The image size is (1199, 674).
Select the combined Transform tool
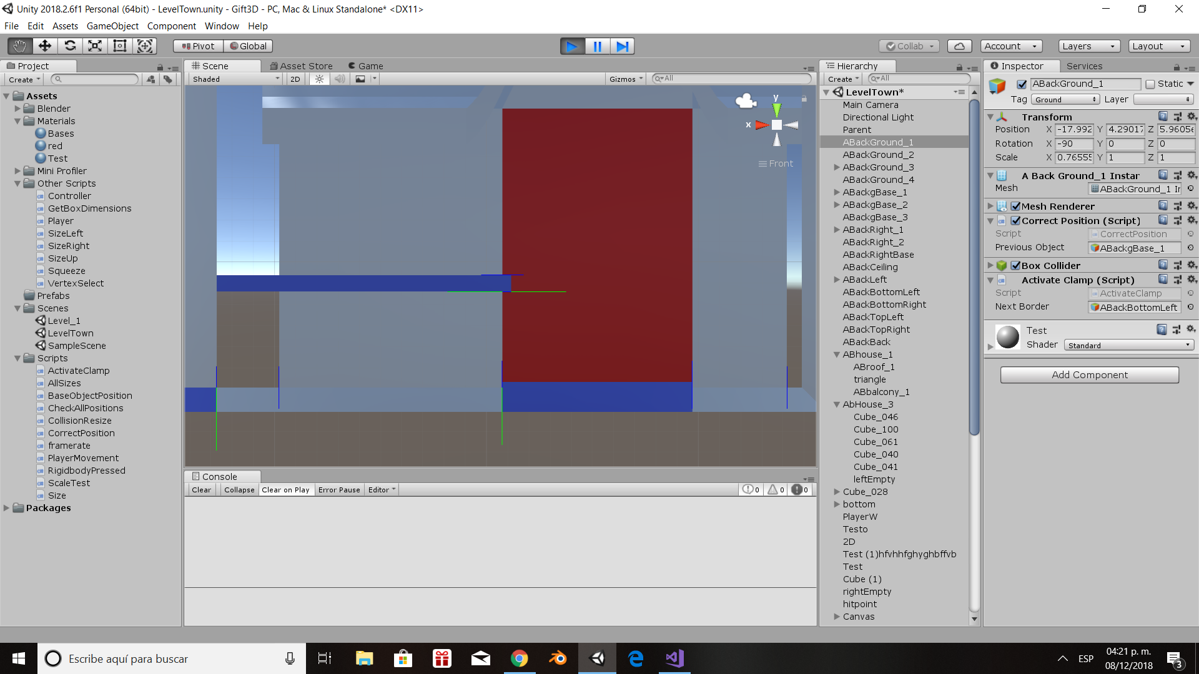(x=145, y=46)
